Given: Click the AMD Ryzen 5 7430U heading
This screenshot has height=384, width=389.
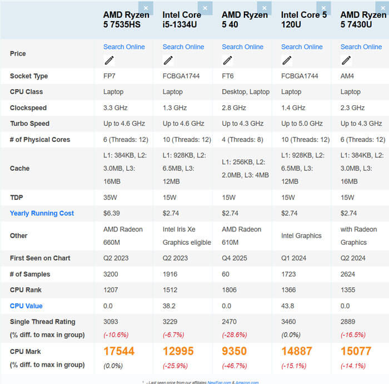Looking at the screenshot, I should 363,19.
